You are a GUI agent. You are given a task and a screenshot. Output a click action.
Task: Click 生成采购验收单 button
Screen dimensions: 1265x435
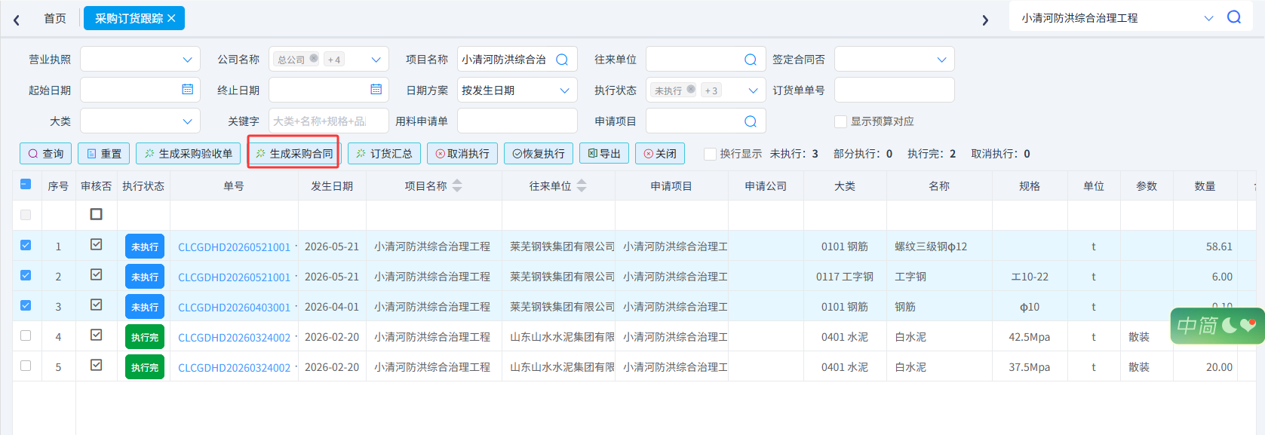(x=189, y=154)
